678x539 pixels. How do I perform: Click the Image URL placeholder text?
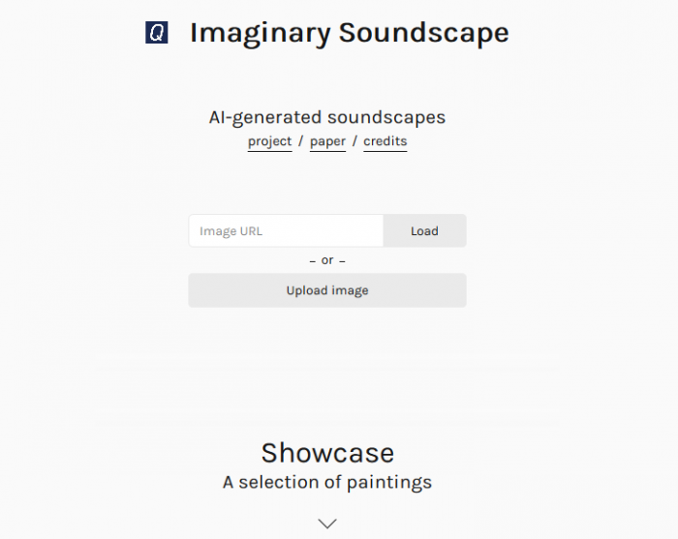[231, 231]
